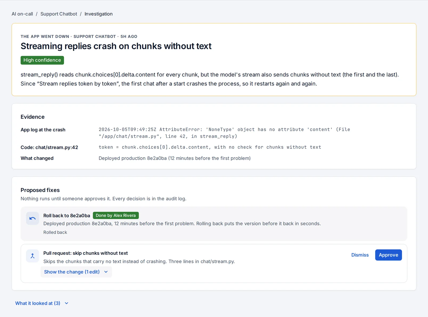Click the pull request merge icon

point(33,256)
